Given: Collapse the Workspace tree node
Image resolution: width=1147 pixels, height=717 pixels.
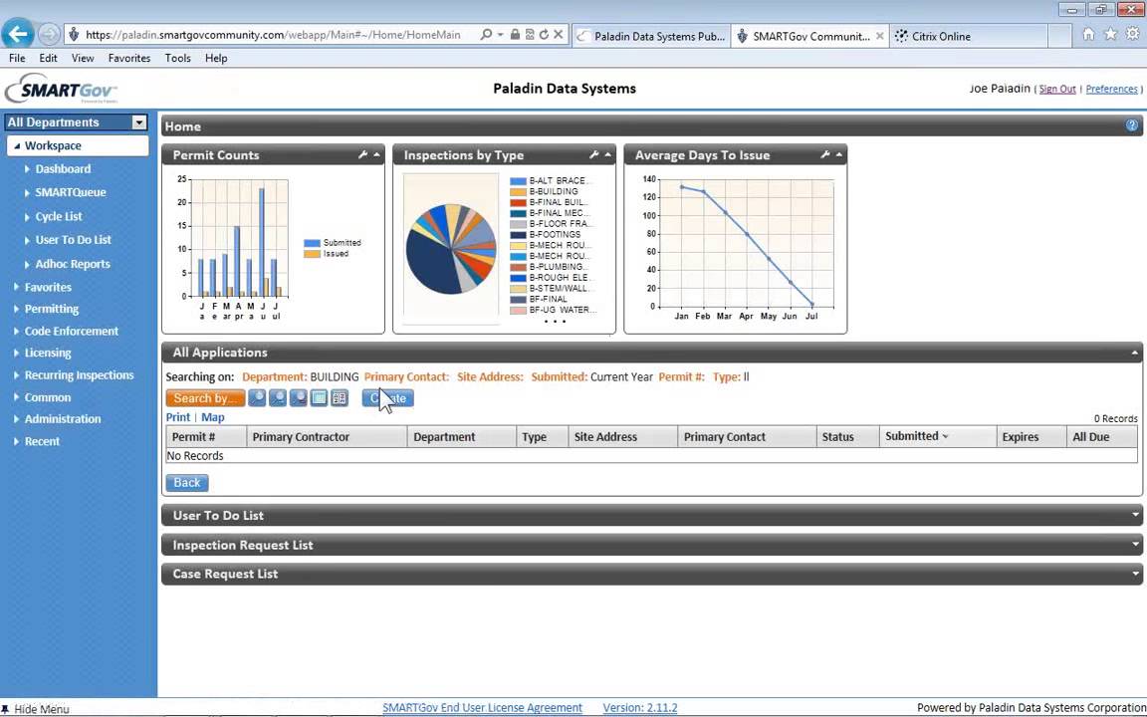Looking at the screenshot, I should 17,145.
